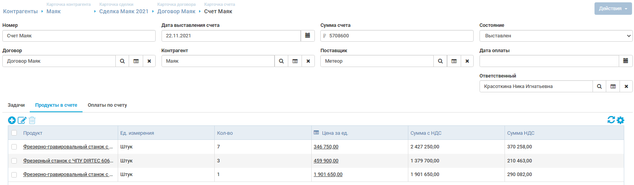Screen dimensions: 634x185
Task: Go to Контрагенты breadcrumb link
Action: (x=20, y=11)
